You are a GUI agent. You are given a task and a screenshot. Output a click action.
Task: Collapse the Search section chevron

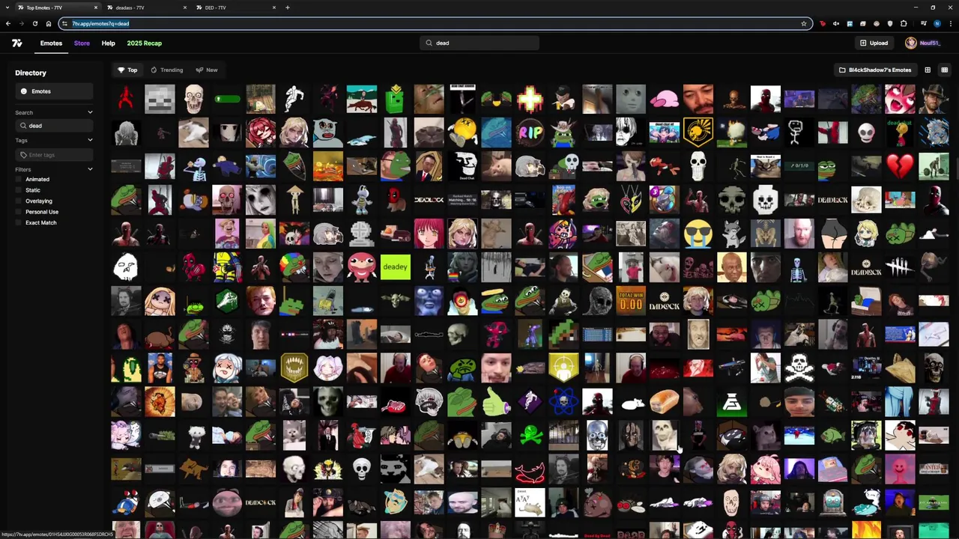coord(90,112)
